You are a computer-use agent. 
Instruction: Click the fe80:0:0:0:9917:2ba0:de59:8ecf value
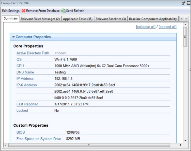click(78, 98)
